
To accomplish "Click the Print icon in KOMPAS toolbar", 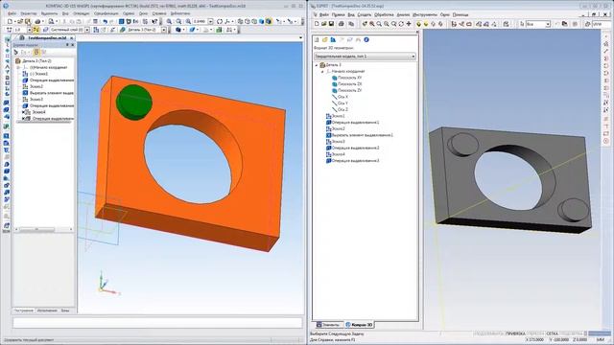I will point(37,21).
